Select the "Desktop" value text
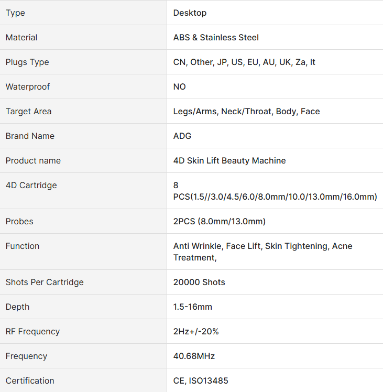The image size is (383, 392). [190, 13]
